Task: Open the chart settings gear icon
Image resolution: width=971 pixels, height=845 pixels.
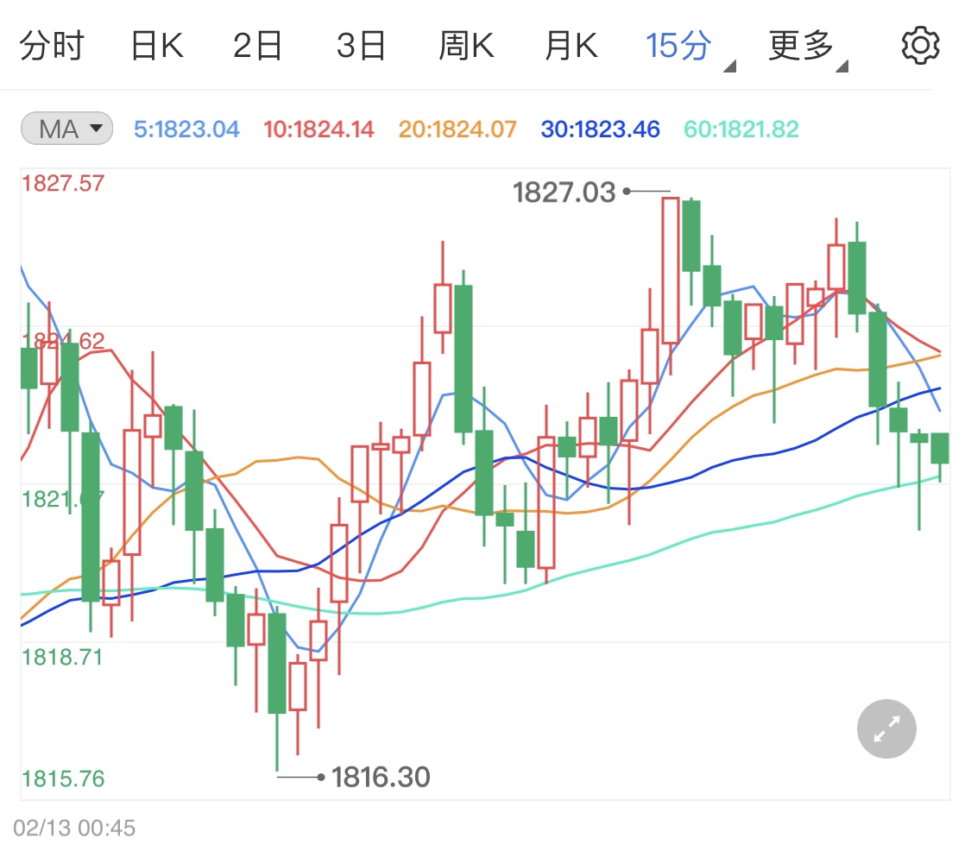Action: [920, 44]
